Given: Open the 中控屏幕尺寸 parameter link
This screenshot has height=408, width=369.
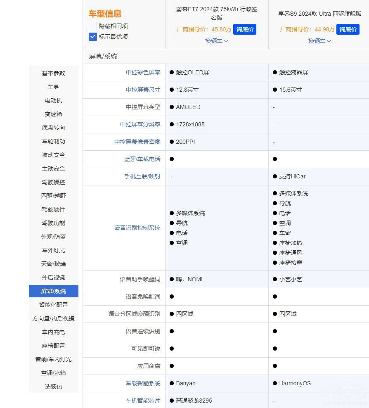Looking at the screenshot, I should [142, 90].
